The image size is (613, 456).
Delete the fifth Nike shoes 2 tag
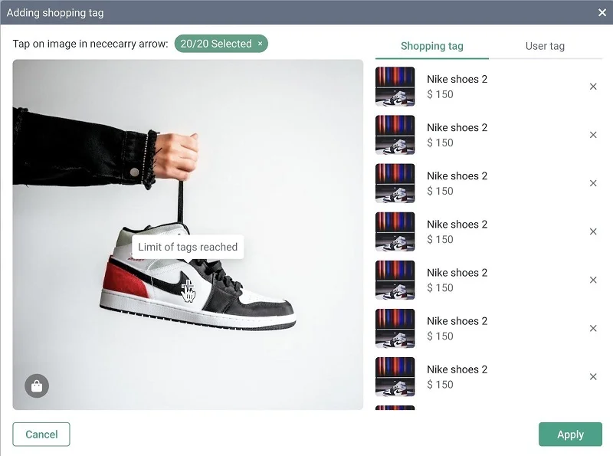(x=593, y=280)
